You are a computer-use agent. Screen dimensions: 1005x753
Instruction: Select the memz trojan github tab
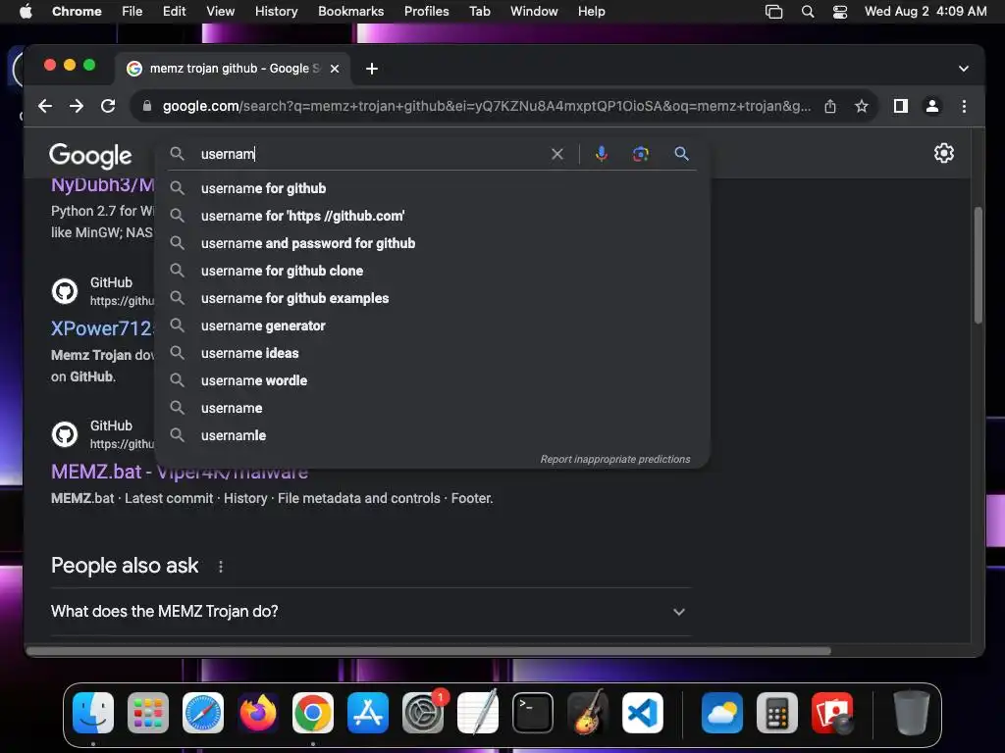tap(235, 69)
